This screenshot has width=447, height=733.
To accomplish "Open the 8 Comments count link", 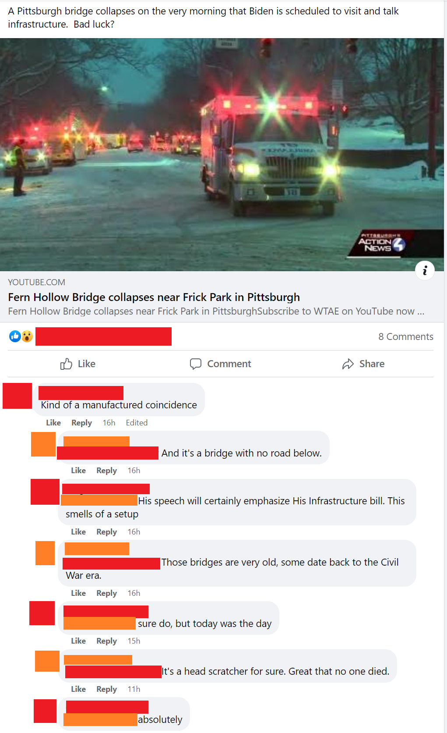I will pos(406,336).
